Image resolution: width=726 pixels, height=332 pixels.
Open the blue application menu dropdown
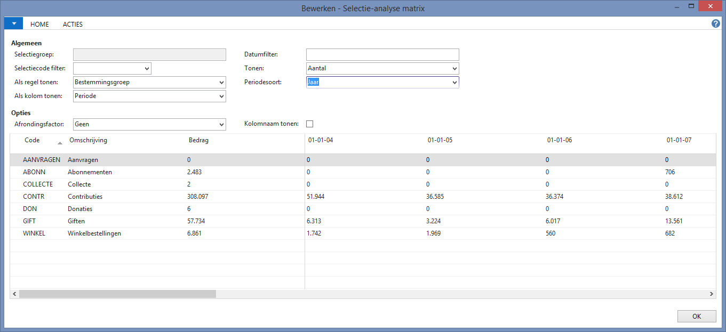(14, 23)
